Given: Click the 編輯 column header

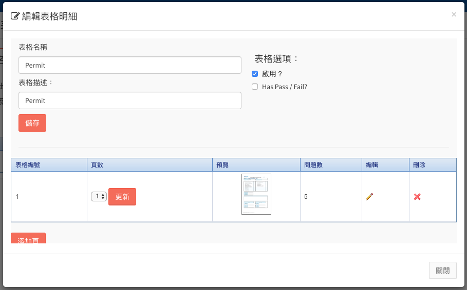Looking at the screenshot, I should pos(385,165).
